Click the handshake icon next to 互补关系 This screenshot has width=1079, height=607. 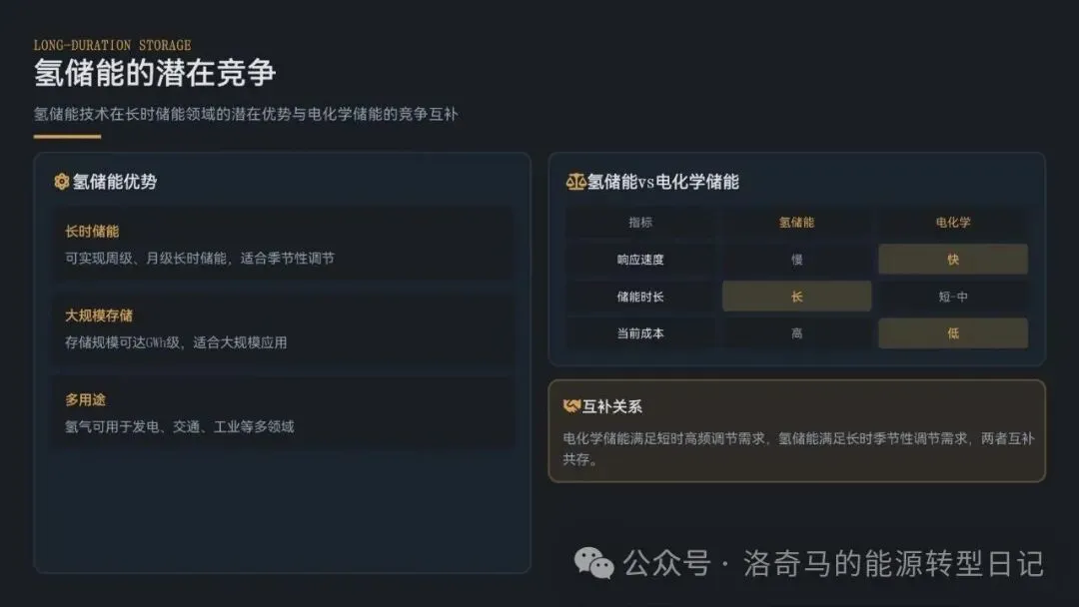(x=571, y=406)
